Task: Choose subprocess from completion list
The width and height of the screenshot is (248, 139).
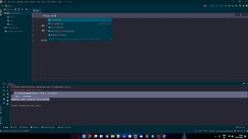Action: click(80, 35)
